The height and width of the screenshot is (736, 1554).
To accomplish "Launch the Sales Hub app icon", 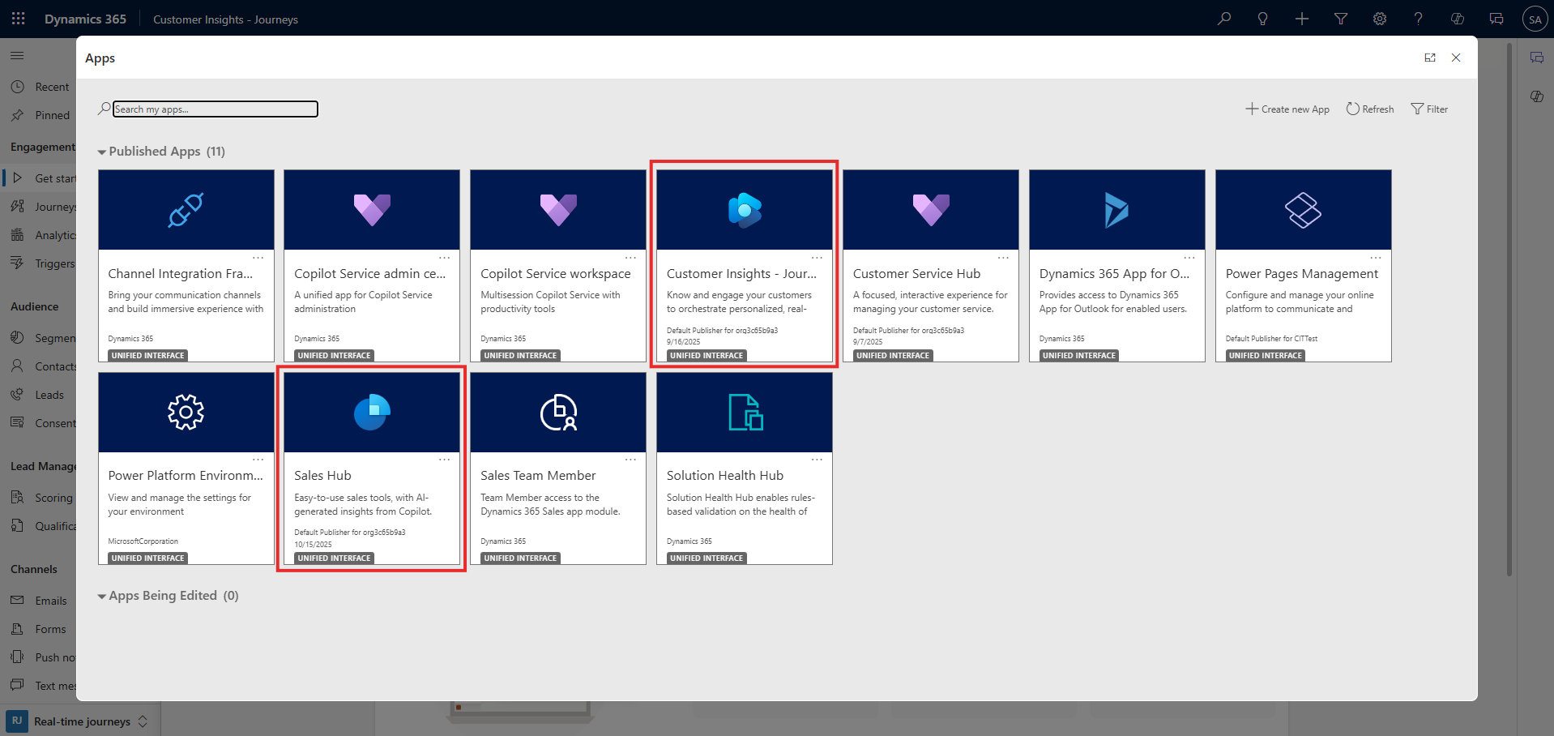I will [x=372, y=413].
